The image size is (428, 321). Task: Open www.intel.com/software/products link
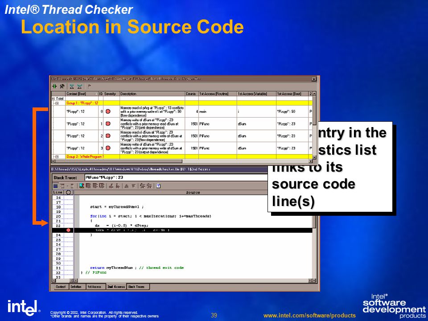[x=309, y=316]
